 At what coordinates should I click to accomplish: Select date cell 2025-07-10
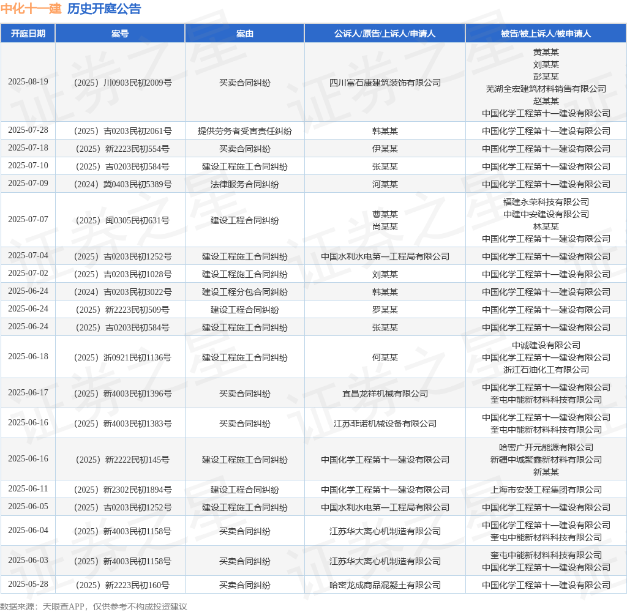tap(28, 165)
